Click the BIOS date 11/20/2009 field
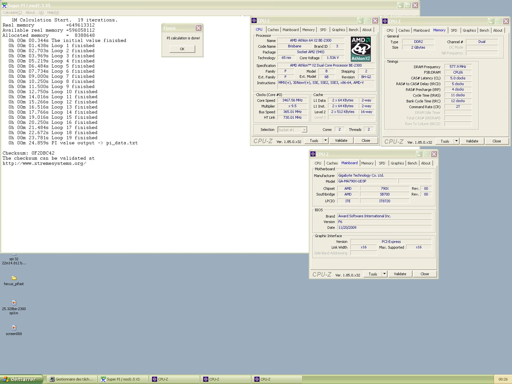Screen dimensions: 512x384 pyautogui.click(x=384, y=228)
